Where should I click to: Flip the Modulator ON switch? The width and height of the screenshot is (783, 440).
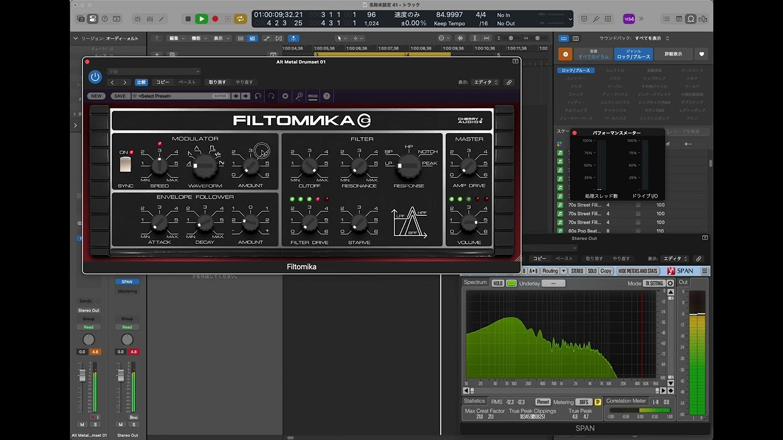point(125,164)
